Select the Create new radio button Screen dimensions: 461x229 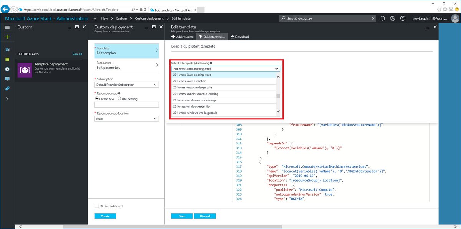pos(97,99)
